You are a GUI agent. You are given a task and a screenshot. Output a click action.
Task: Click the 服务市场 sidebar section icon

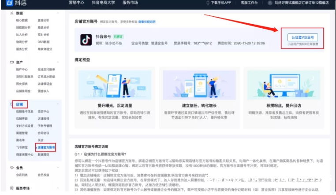[12, 188]
